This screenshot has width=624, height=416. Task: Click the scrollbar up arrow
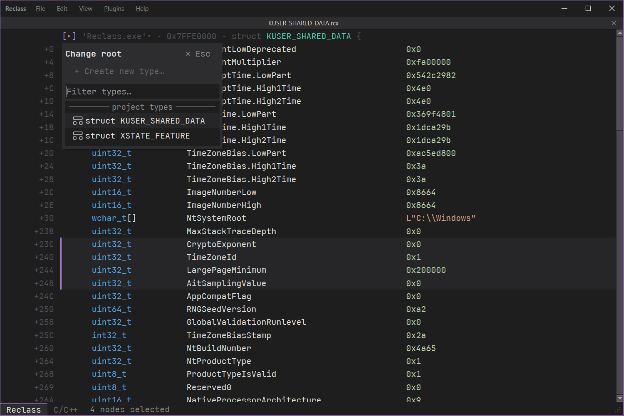pyautogui.click(x=620, y=32)
